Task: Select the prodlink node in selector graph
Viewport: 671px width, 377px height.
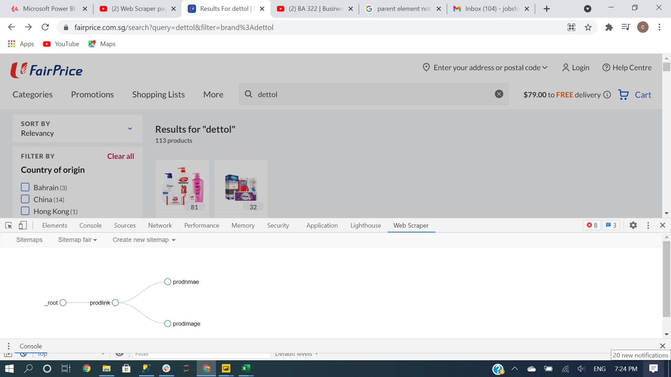Action: coord(115,303)
